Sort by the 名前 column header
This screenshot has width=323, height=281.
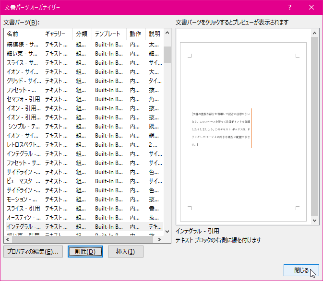[x=23, y=34]
